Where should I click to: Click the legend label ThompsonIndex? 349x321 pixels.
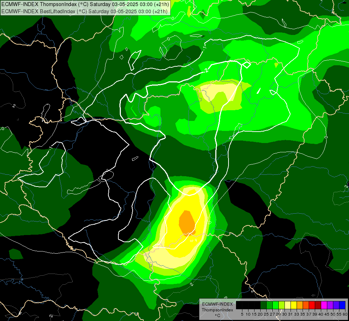[x=217, y=310]
